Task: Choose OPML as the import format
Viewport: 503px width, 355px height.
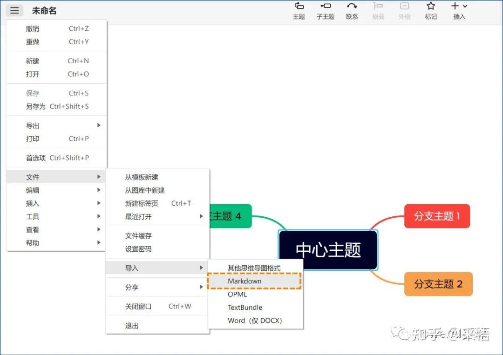Action: 238,295
